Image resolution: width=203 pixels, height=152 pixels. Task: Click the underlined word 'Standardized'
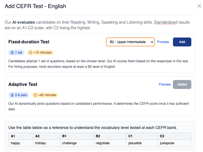[165, 22]
